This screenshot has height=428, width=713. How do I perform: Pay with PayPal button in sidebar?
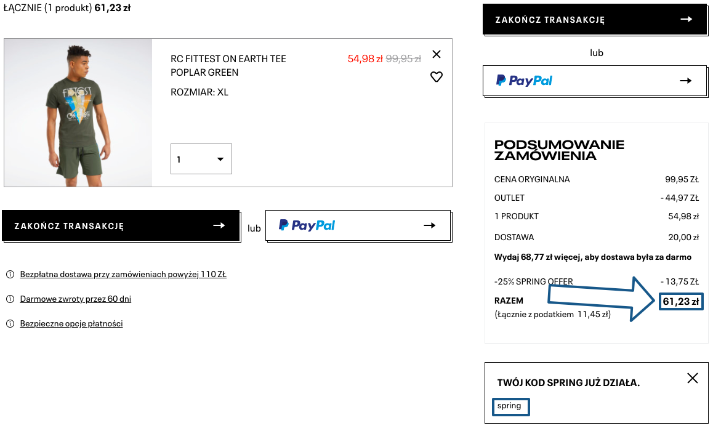594,81
